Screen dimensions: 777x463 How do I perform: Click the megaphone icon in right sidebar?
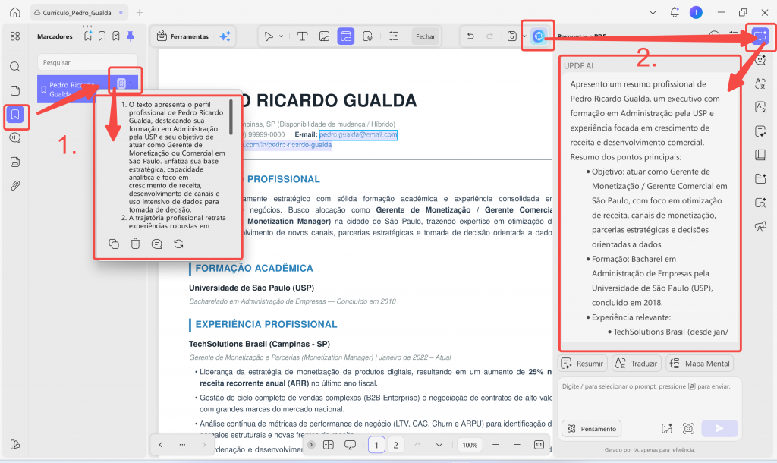760,226
